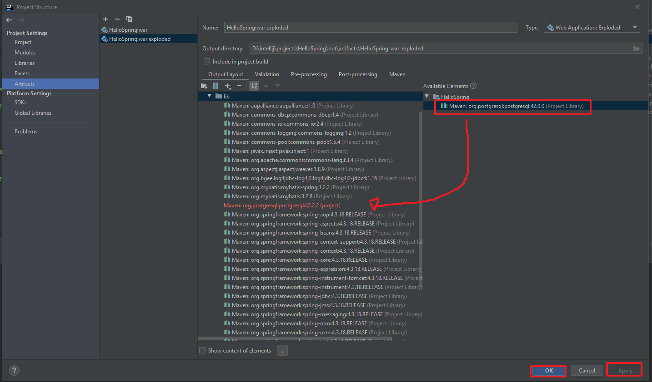The width and height of the screenshot is (652, 382).
Task: Add a new artifact with plus icon
Action: click(x=105, y=19)
